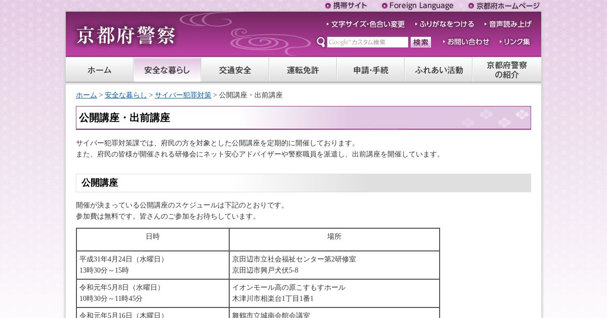607x318 pixels.
Task: Select the ふれあい活動 navigation tab
Action: (439, 70)
